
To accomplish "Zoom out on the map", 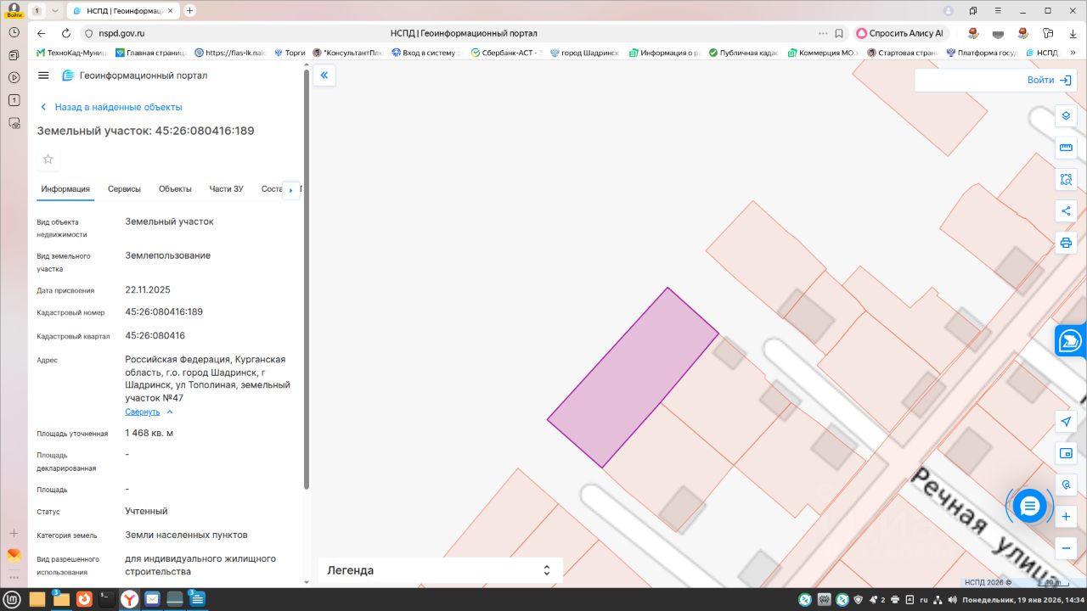I will point(1066,548).
